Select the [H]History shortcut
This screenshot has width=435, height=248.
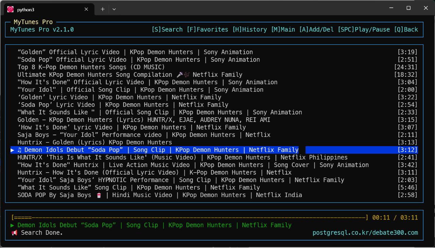[x=249, y=30]
